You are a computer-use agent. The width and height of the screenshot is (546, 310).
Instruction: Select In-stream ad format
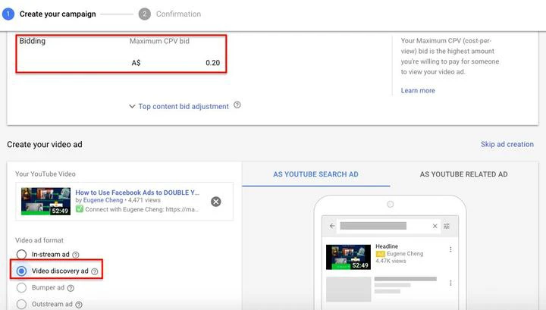pyautogui.click(x=21, y=255)
